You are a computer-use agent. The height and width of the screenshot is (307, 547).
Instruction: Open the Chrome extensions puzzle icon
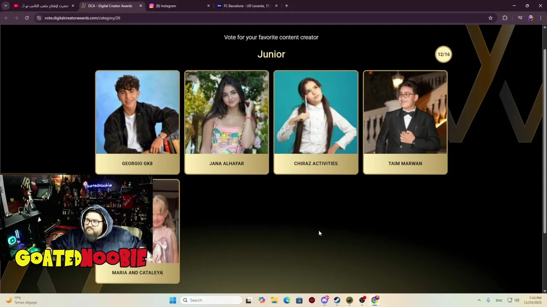click(505, 18)
